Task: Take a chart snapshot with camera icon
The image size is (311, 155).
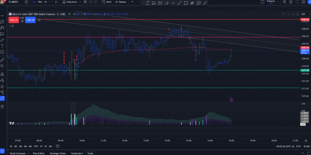Action: pyautogui.click(x=304, y=2)
